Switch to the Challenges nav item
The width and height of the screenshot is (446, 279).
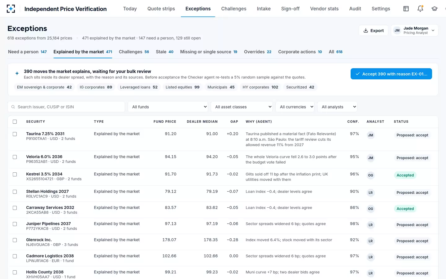(x=234, y=9)
